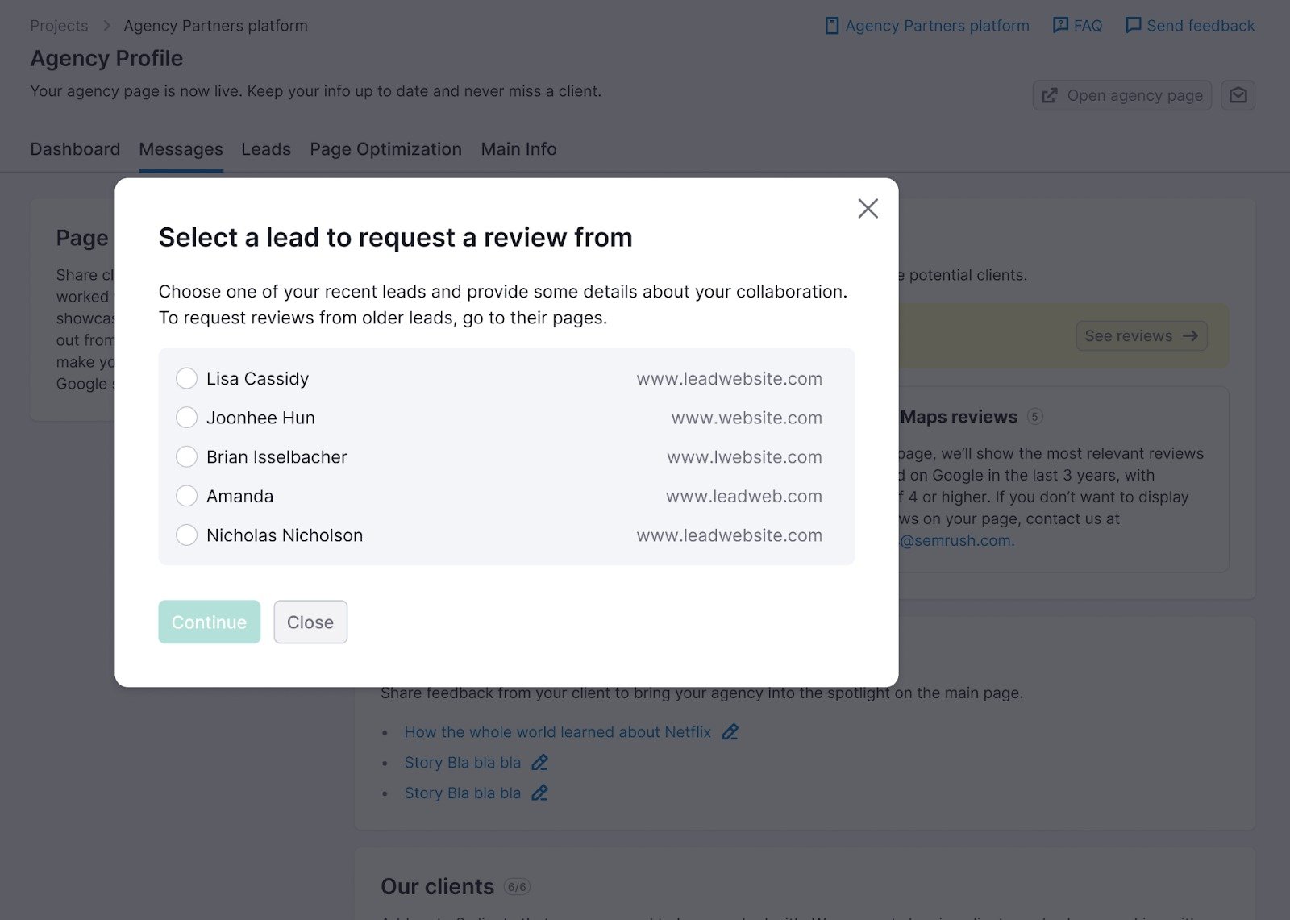Click the book icon beside Agency Partners
Screen dimensions: 1290x920
pyautogui.click(x=832, y=26)
